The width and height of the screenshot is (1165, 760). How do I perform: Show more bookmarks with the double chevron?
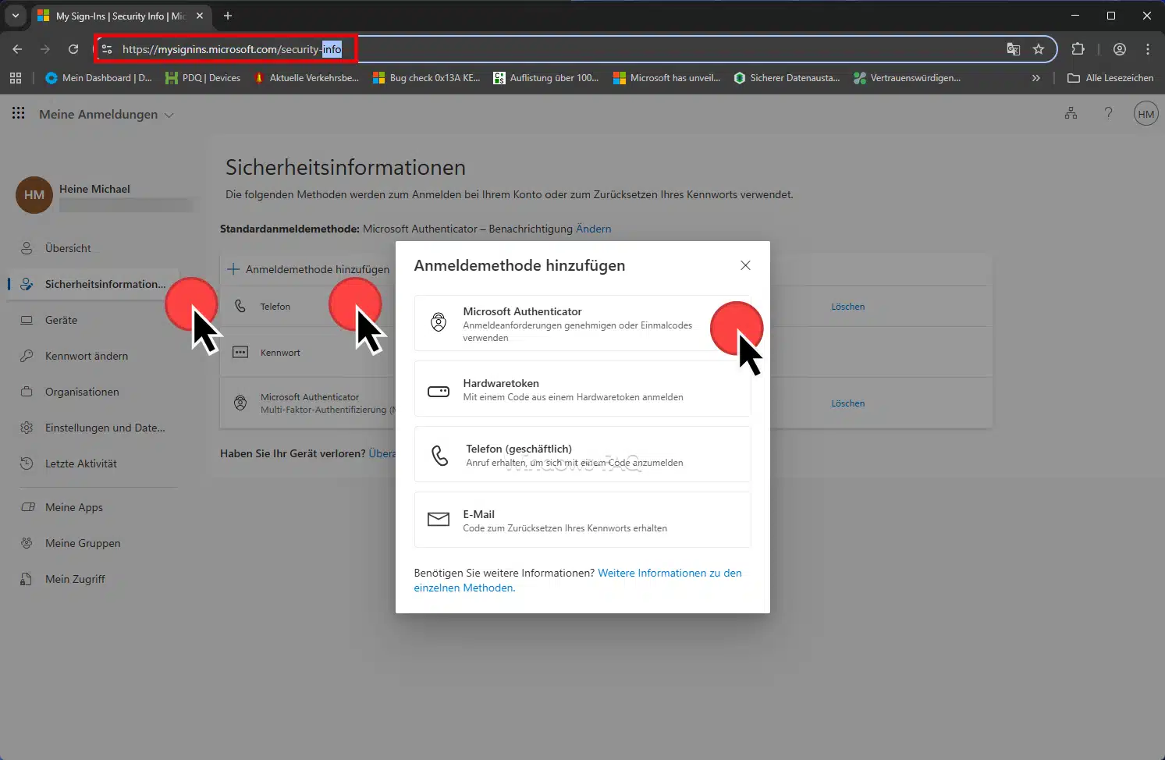1035,78
